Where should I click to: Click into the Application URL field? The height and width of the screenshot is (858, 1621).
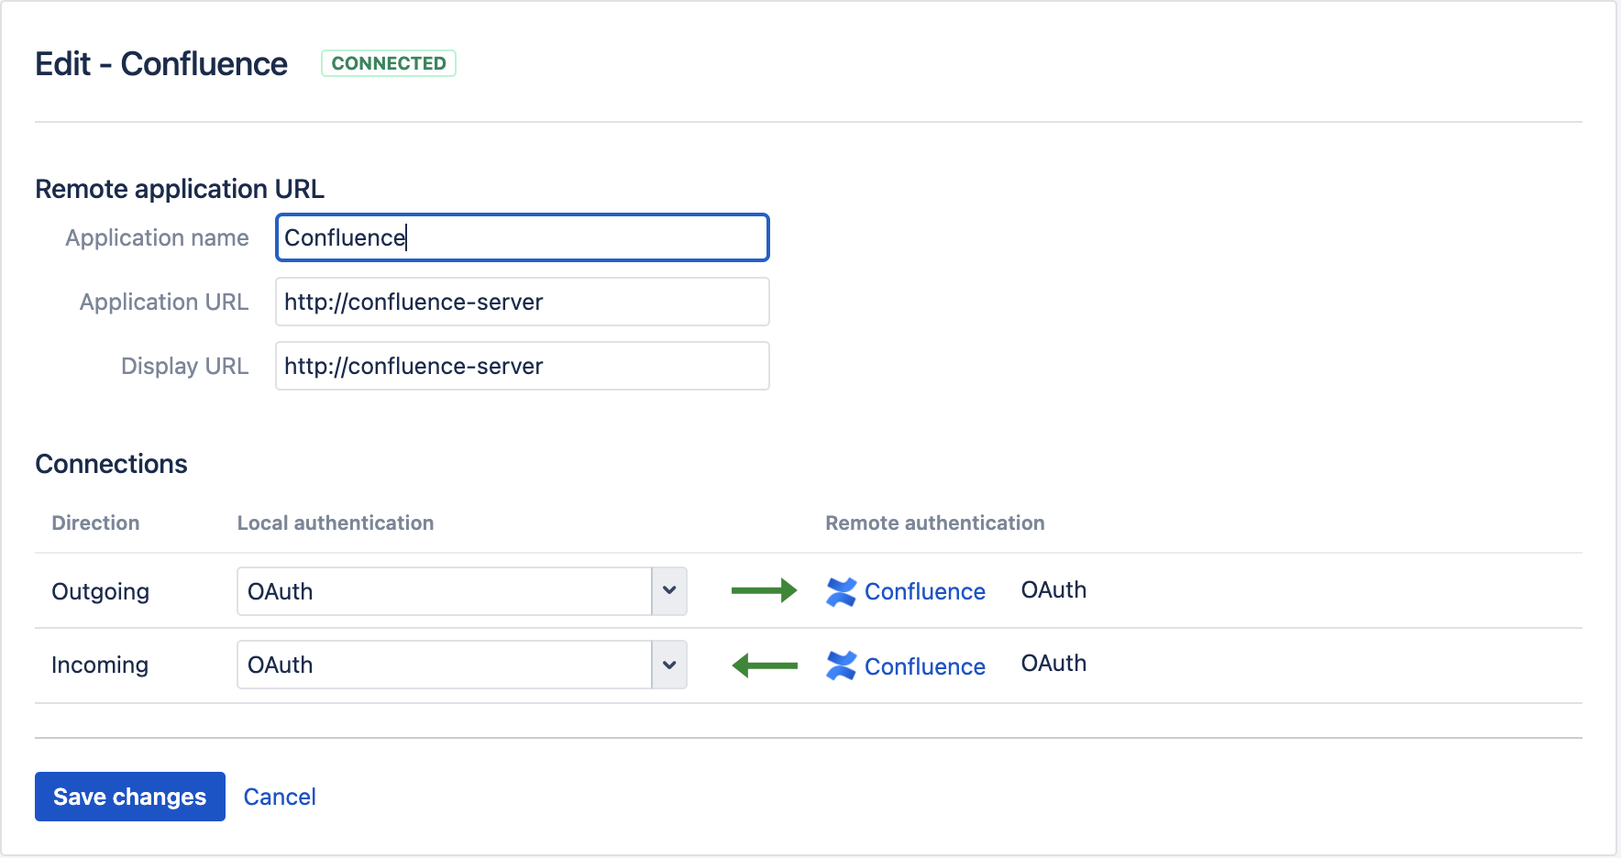(522, 302)
